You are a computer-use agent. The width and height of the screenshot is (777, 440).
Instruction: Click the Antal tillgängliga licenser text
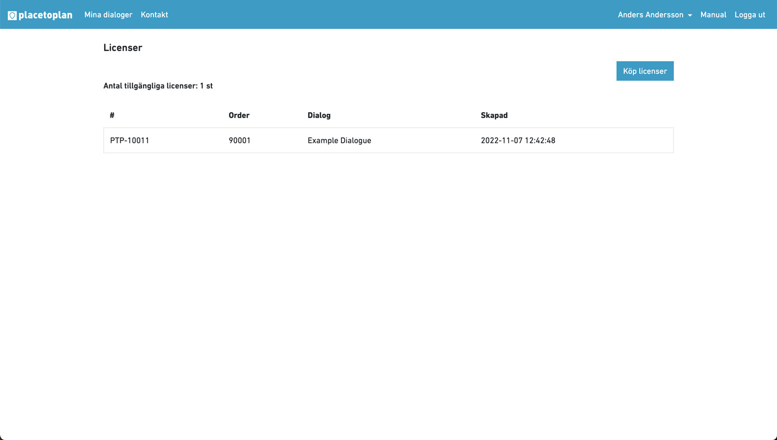pyautogui.click(x=158, y=86)
